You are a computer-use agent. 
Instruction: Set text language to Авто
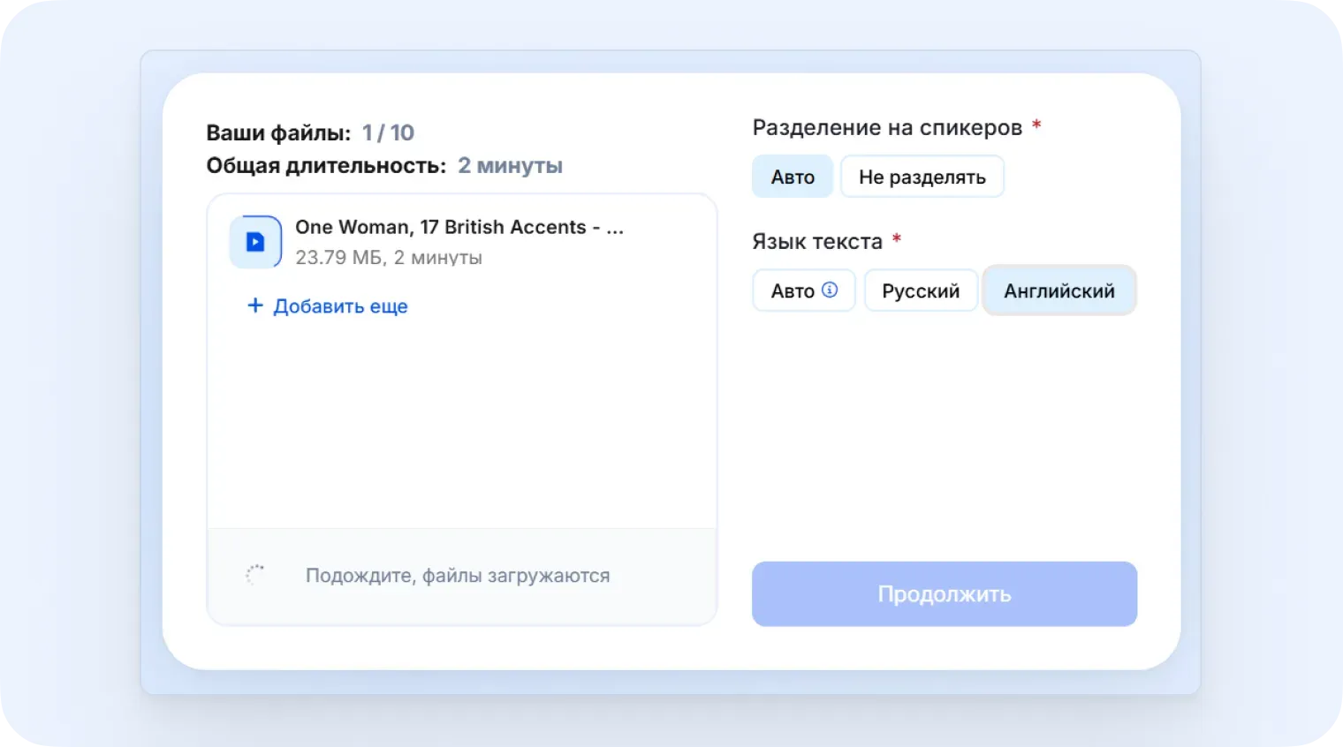(804, 290)
